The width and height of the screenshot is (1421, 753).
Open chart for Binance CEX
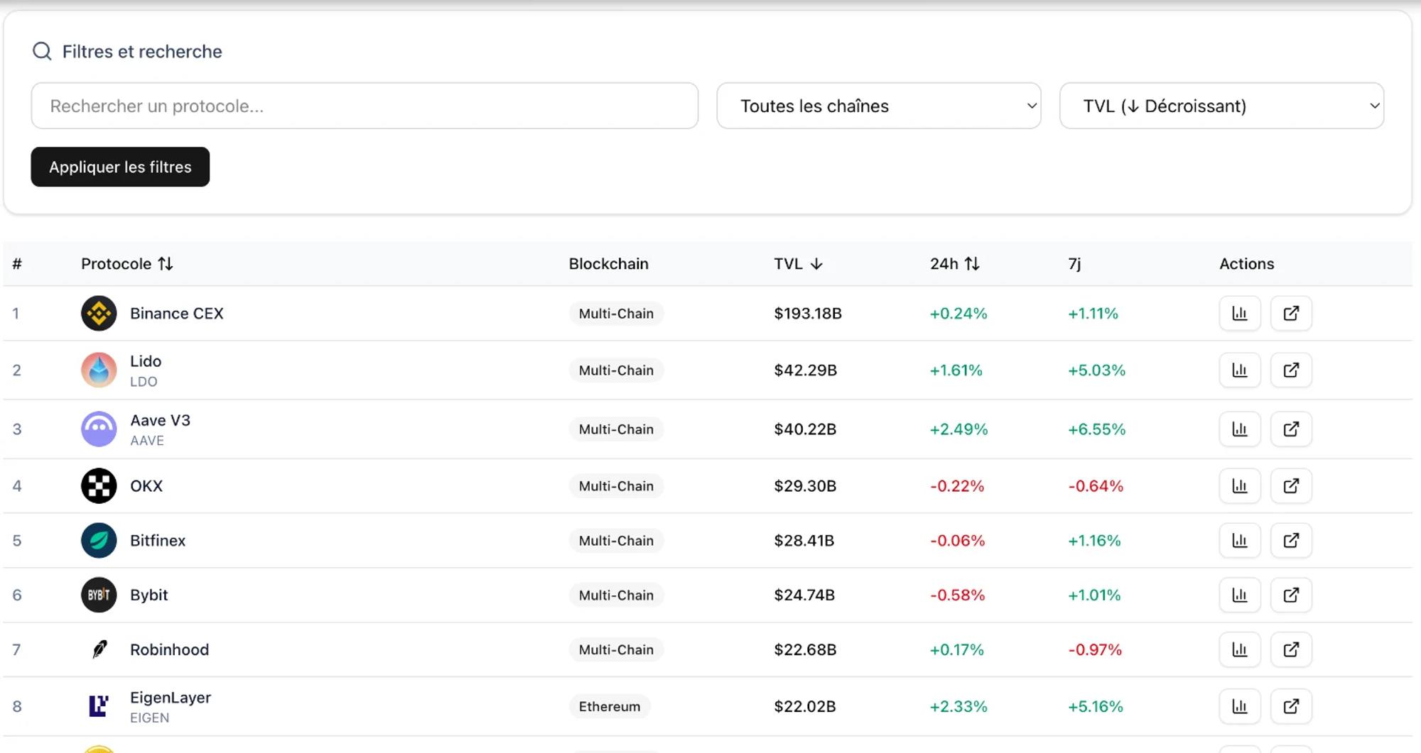[1240, 313]
